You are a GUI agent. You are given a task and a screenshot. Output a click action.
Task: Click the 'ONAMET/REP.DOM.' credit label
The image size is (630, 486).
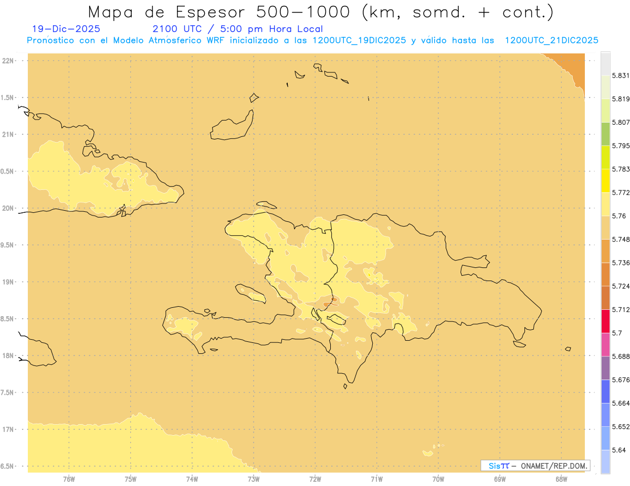pos(555,466)
